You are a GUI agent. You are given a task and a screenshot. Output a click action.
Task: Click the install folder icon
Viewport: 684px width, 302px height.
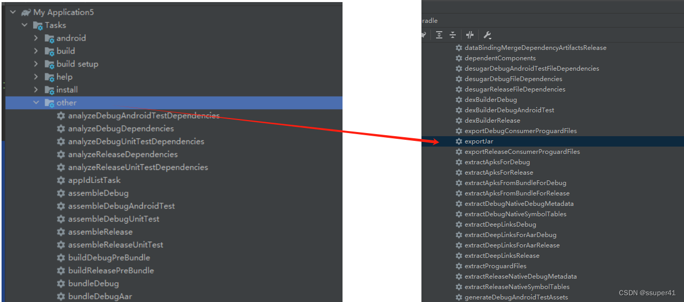click(x=49, y=90)
